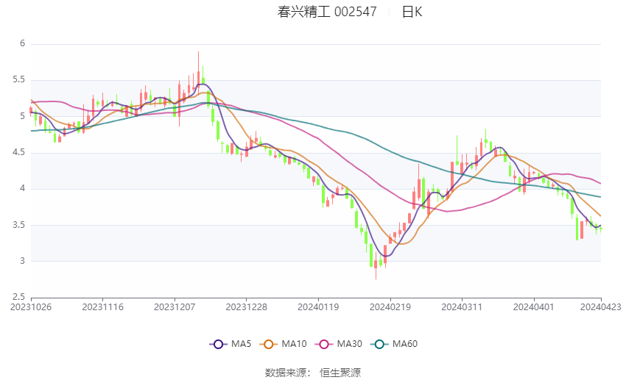Click the 20231207 date axis label
Screen dimensions: 626x380
point(175,306)
